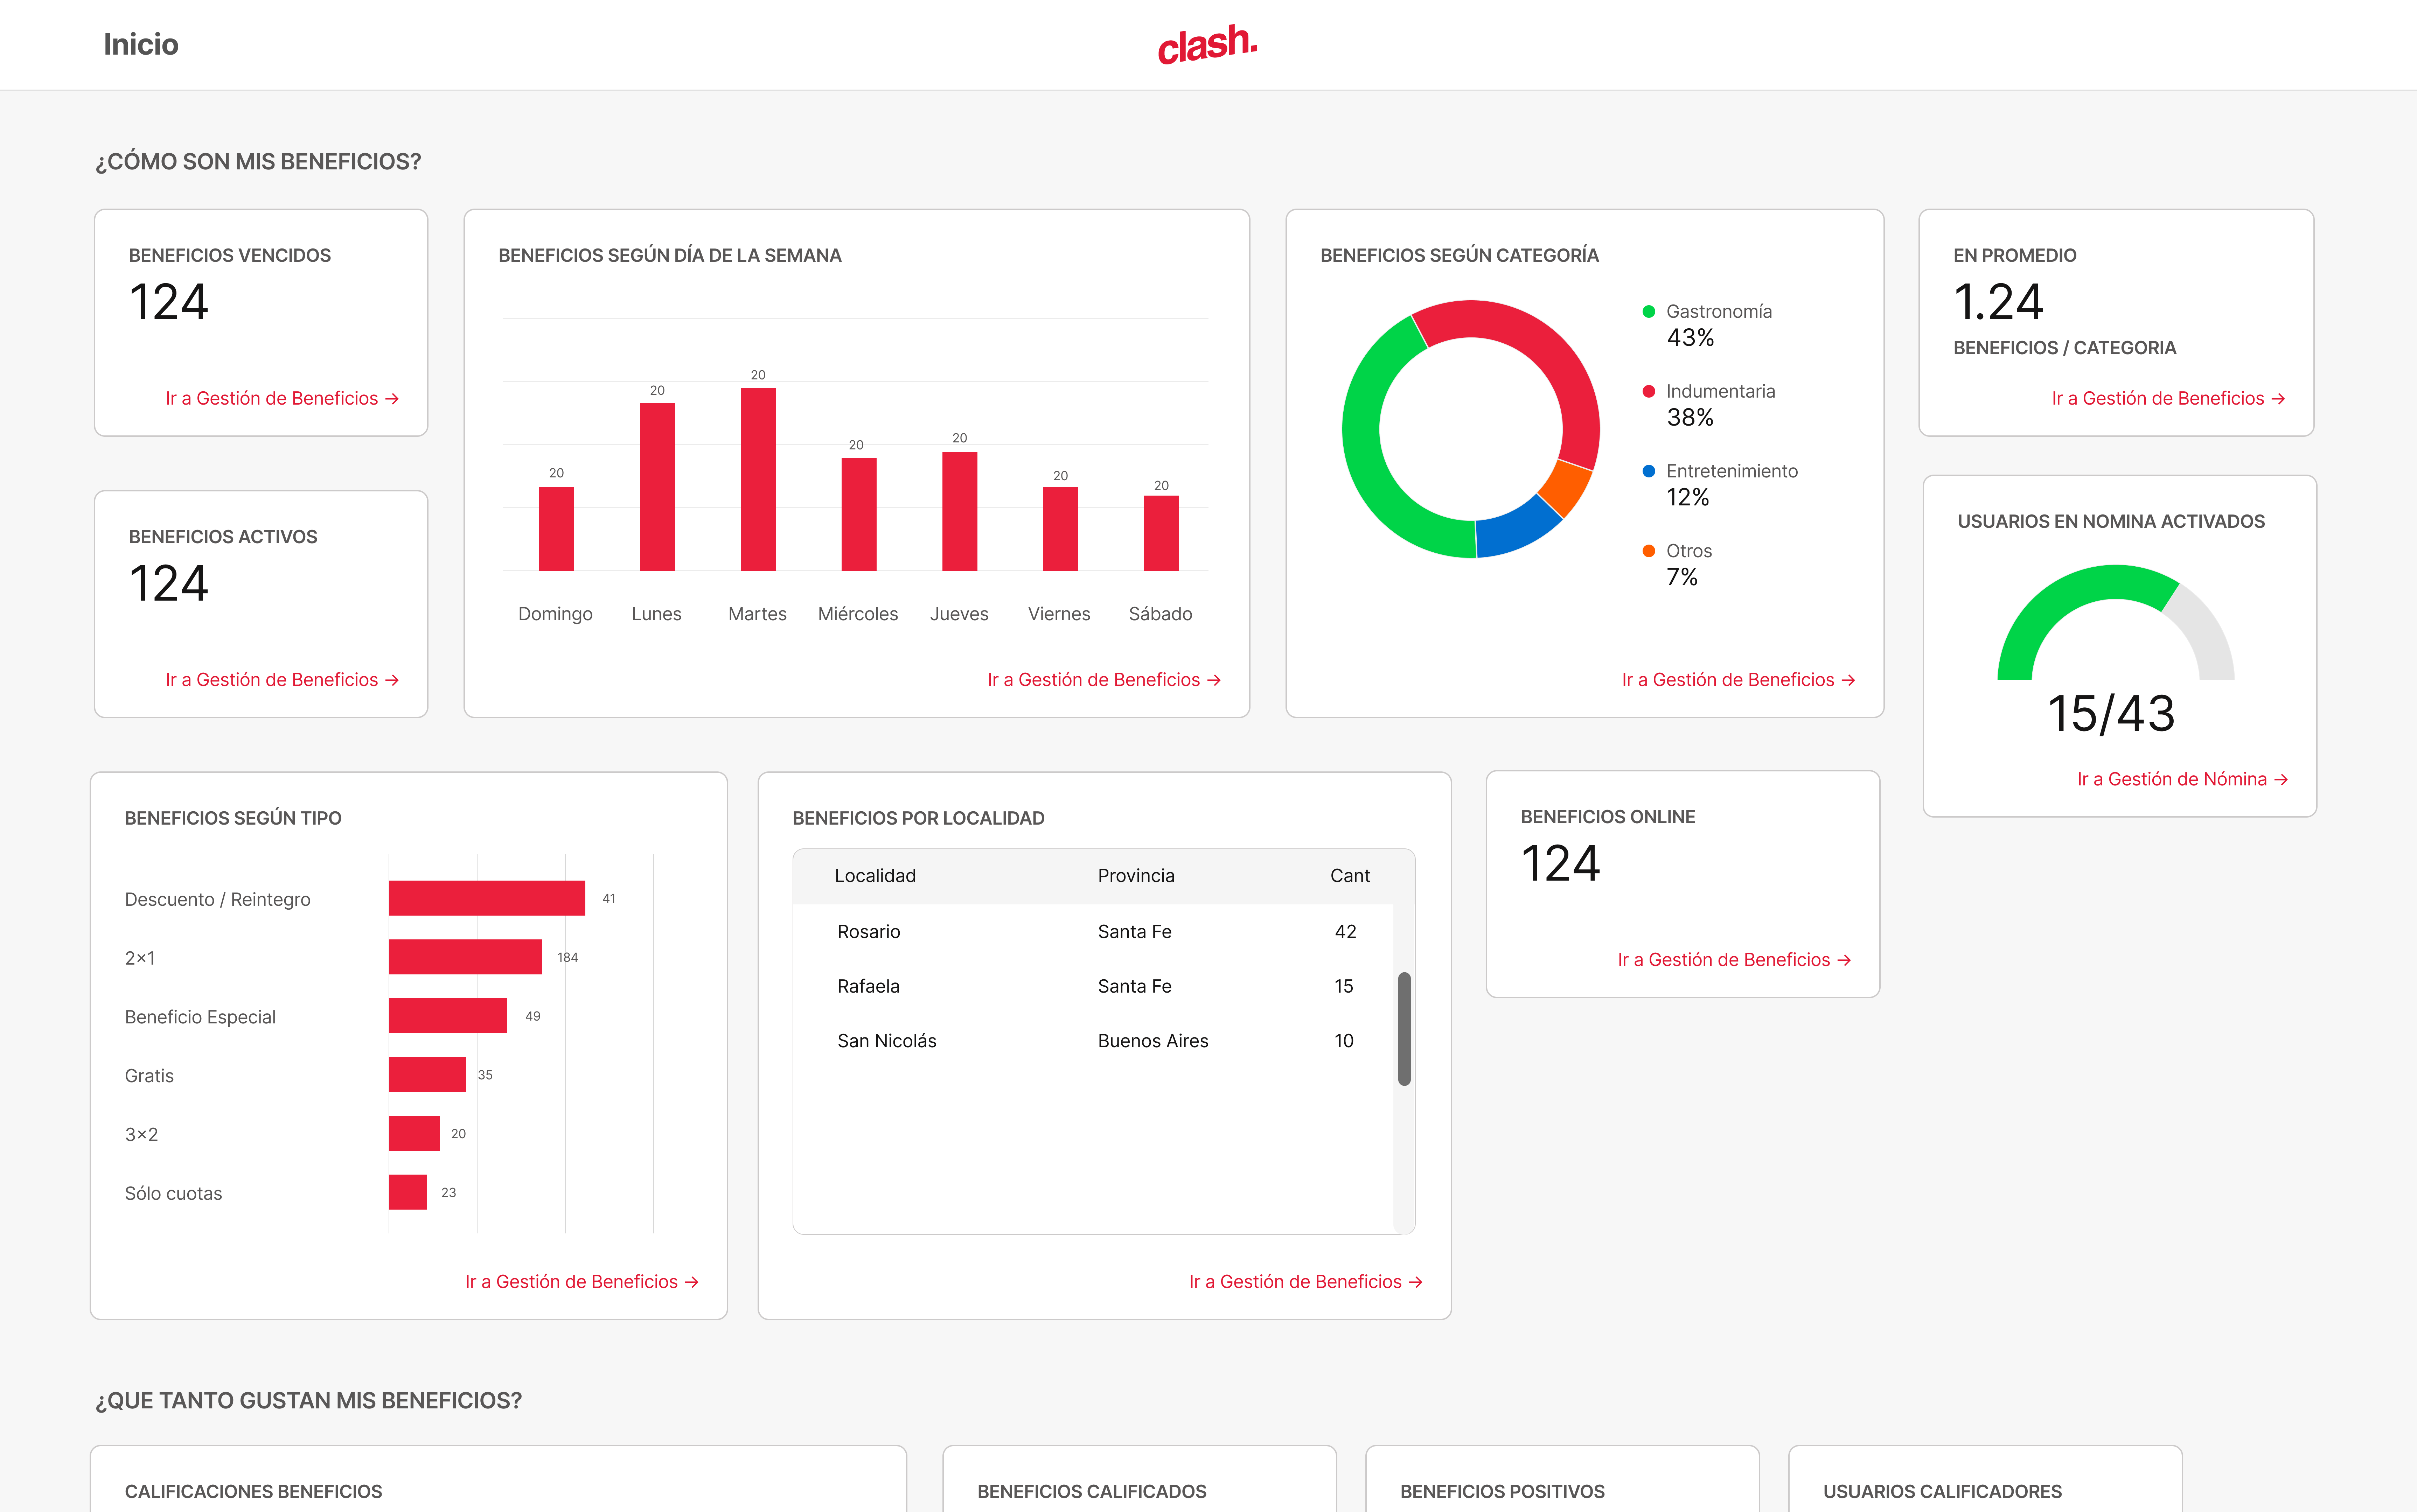
Task: Click the Lunes bar in weekday chart
Action: [x=657, y=487]
